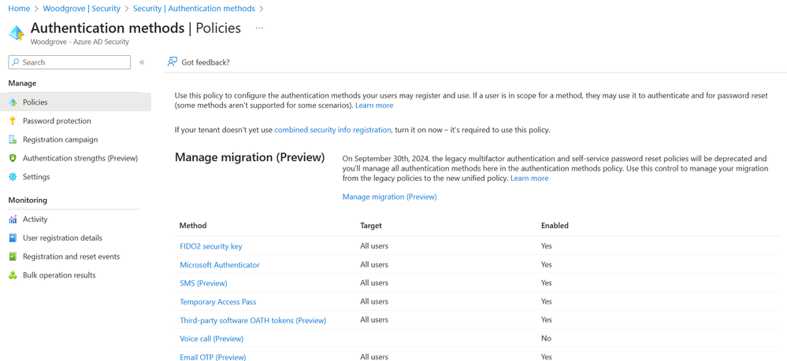This screenshot has height=361, width=787.
Task: Open the FIDO2 security key method
Action: click(211, 246)
